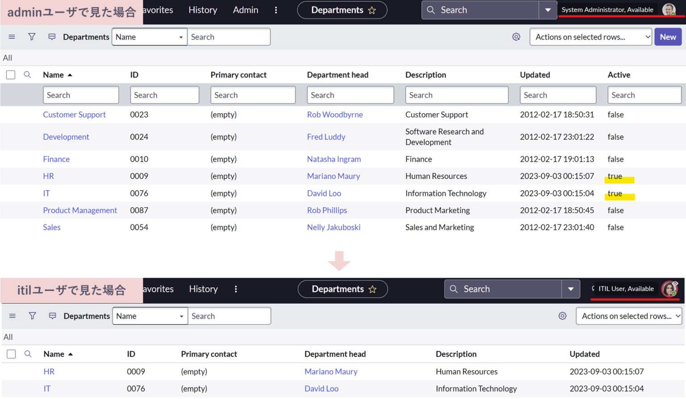Open the System Administrator avatar menu
The height and width of the screenshot is (399, 686).
(x=669, y=9)
